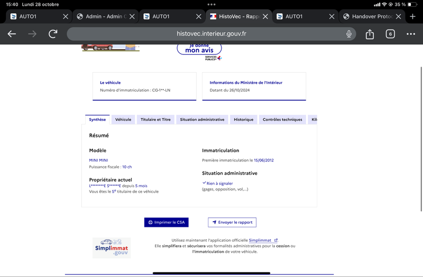
Task: Click the Imprimer le CSA button
Action: [x=167, y=222]
